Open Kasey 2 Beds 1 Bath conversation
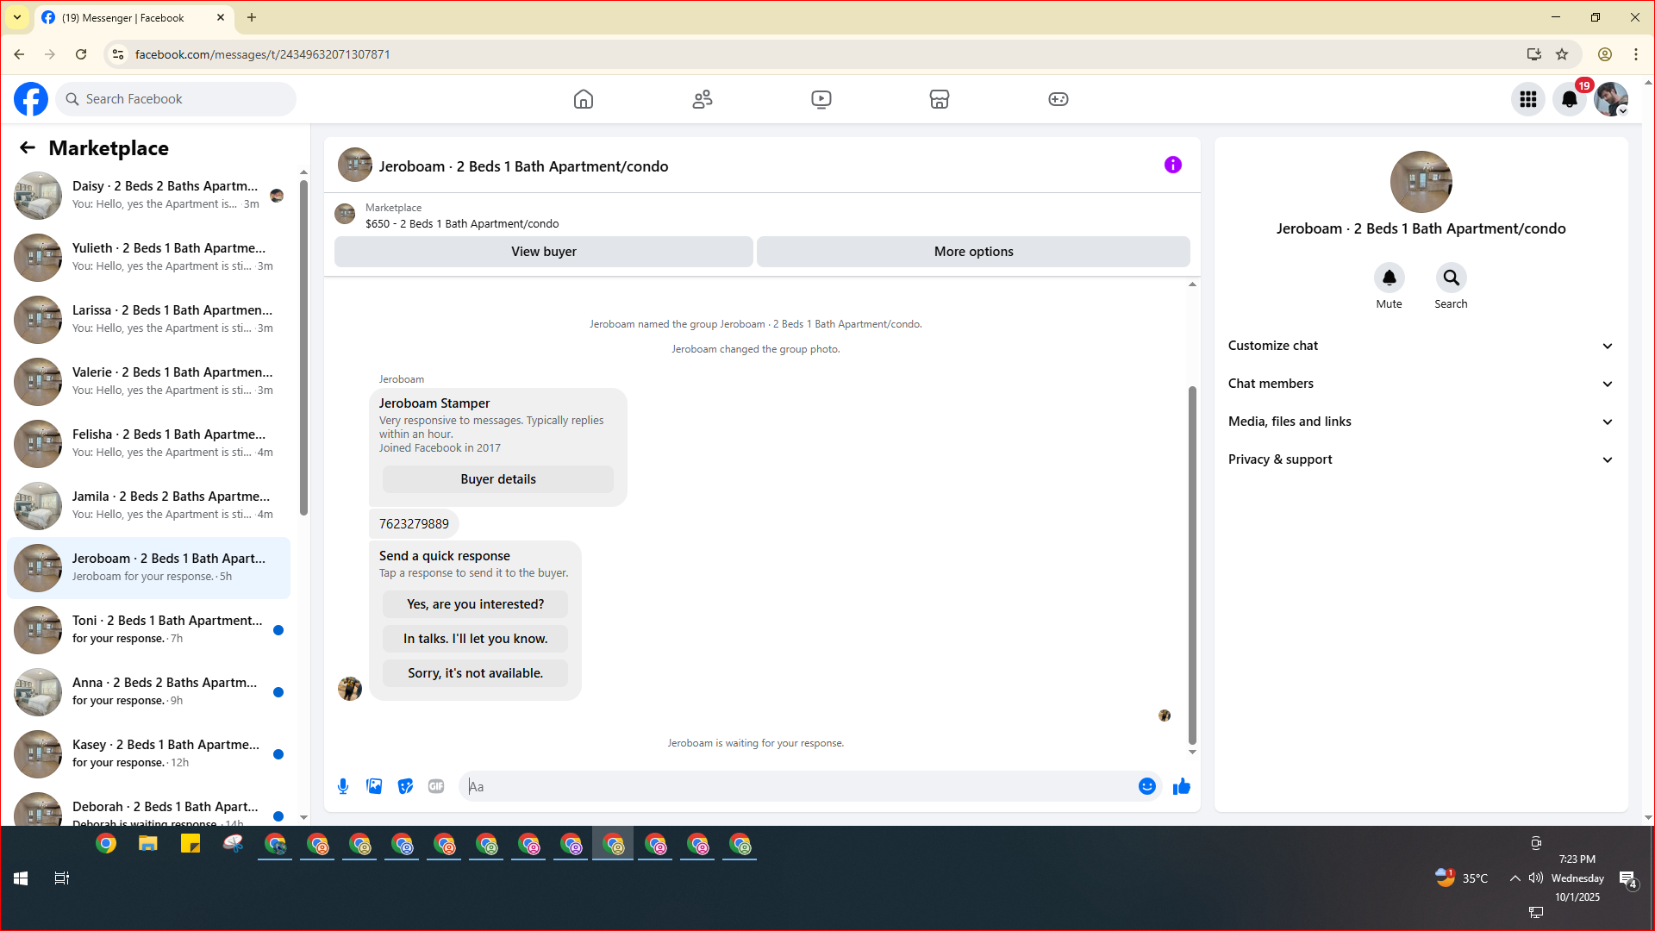The image size is (1655, 931). [x=149, y=754]
